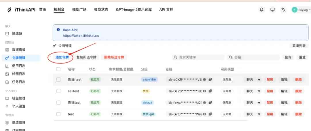Reveal the sk-oCKR key with eye icon
This screenshot has height=131, width=311.
(204, 80)
